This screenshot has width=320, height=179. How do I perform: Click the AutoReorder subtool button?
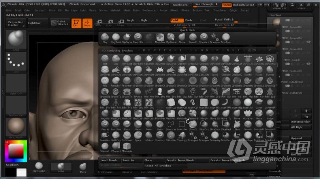tap(301, 122)
